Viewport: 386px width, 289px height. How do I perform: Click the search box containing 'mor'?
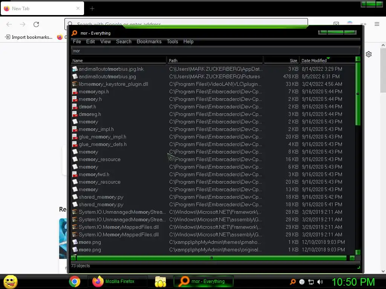pos(215,51)
